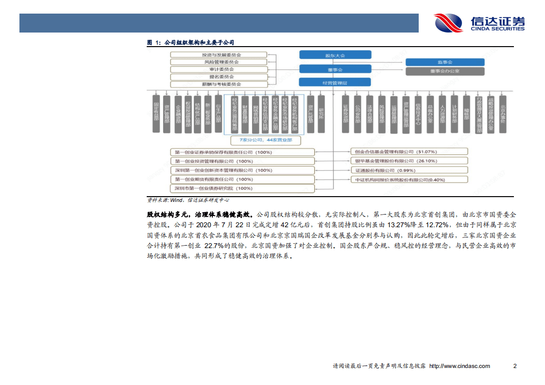Click the Cinda Securities logo

(481, 21)
